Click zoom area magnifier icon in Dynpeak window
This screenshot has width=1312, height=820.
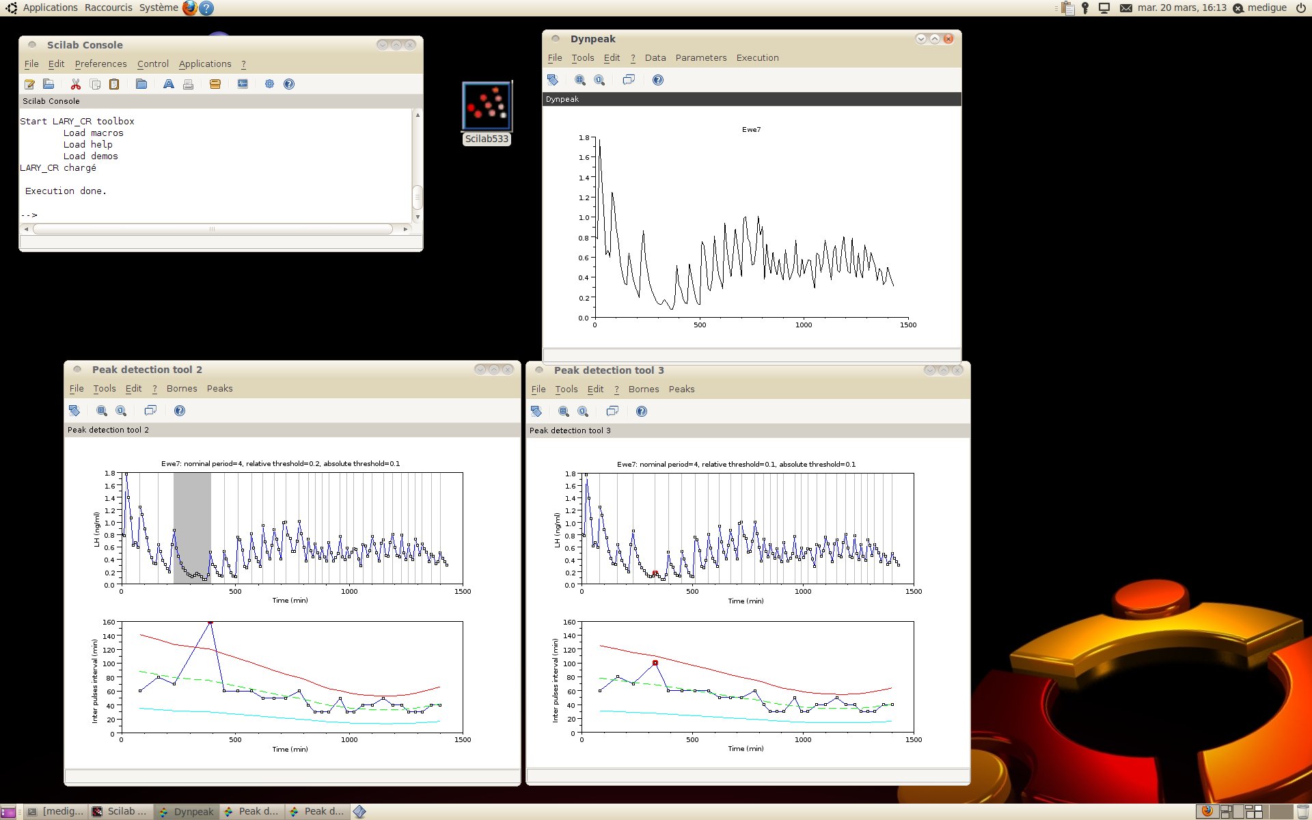pos(580,80)
